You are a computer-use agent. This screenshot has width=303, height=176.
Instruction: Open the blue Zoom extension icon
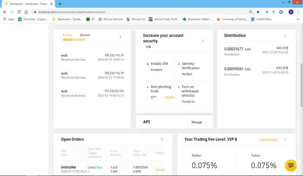click(281, 12)
